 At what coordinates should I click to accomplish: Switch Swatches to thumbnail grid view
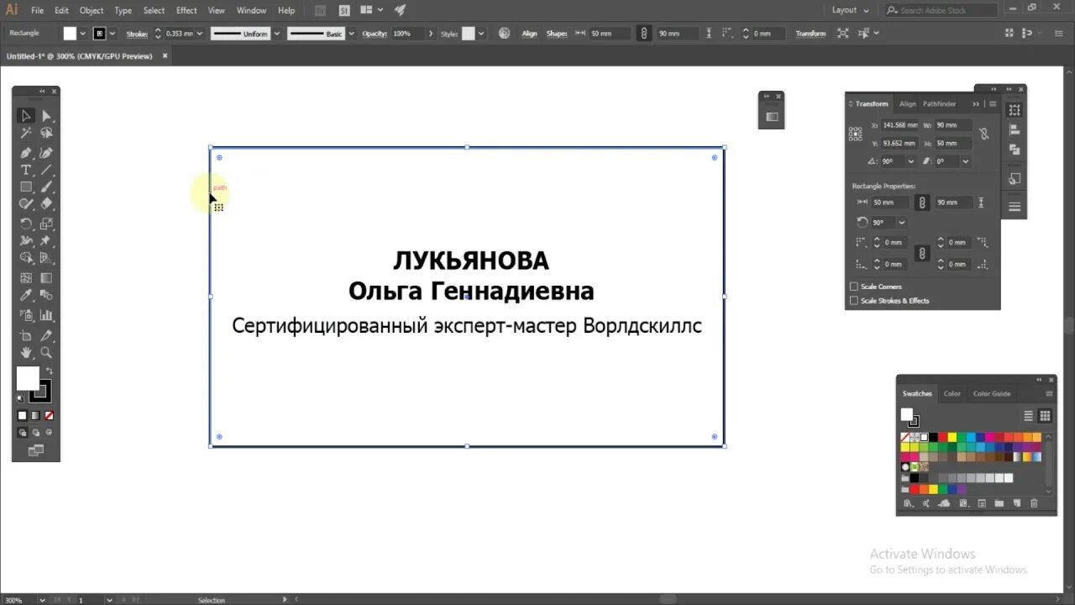pyautogui.click(x=1045, y=416)
